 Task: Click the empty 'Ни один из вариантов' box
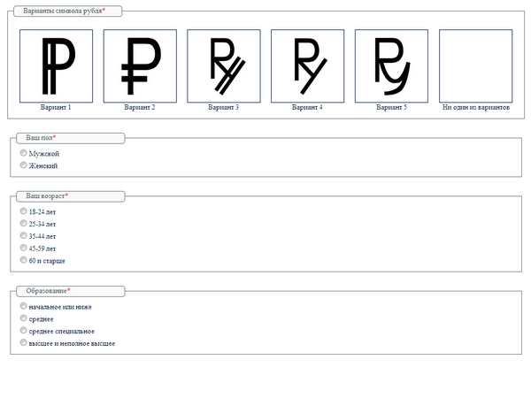(x=475, y=66)
